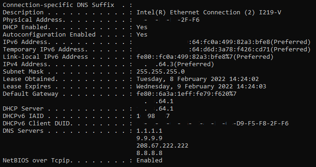
Task: Click the Autoconfiguration Enabled Yes value
Action: click(x=142, y=35)
